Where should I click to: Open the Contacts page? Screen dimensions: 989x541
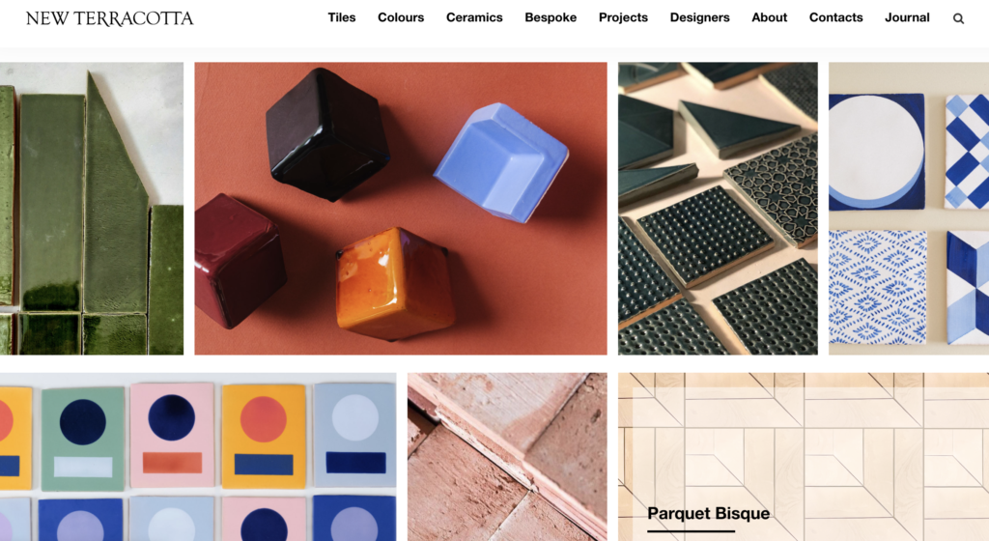click(x=835, y=17)
